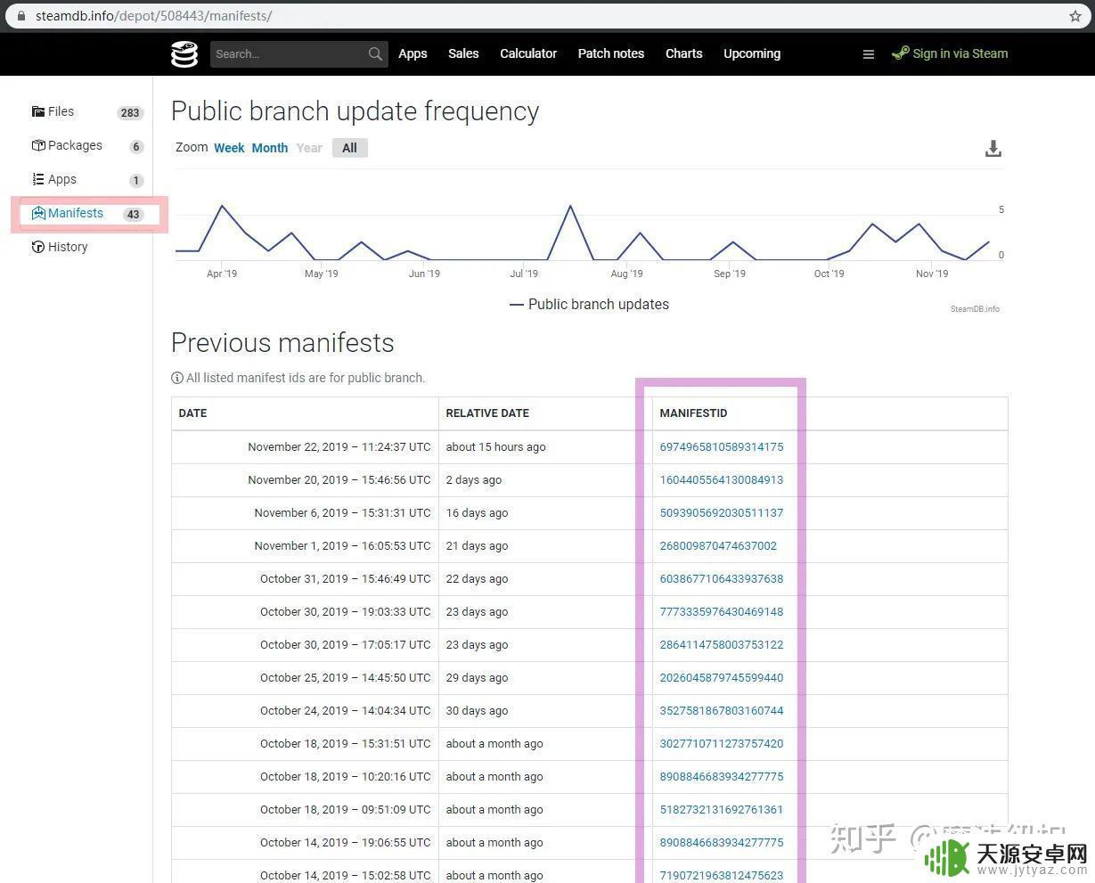Select date November 6, 2019 – 15:31:31 UTC
Screen dimensions: 1095x883
[342, 513]
